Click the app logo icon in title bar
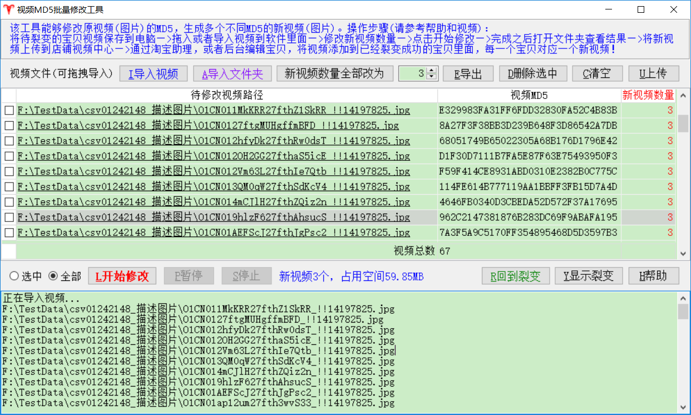Screen dimensions: 691x415 point(8,9)
